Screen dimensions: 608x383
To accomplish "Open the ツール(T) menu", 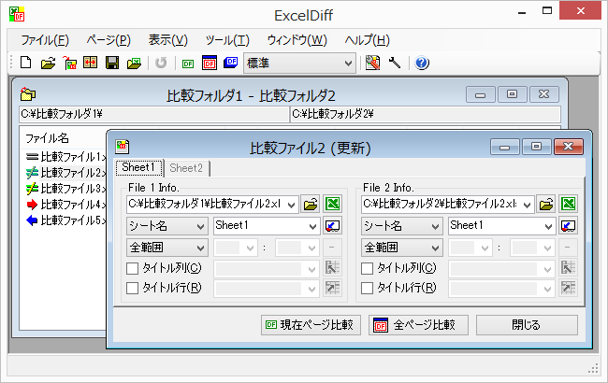I will click(227, 40).
